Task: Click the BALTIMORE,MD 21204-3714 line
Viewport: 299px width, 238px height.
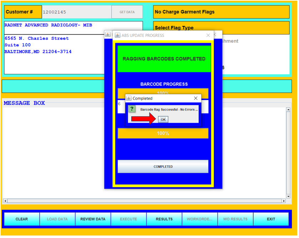Action: point(38,52)
